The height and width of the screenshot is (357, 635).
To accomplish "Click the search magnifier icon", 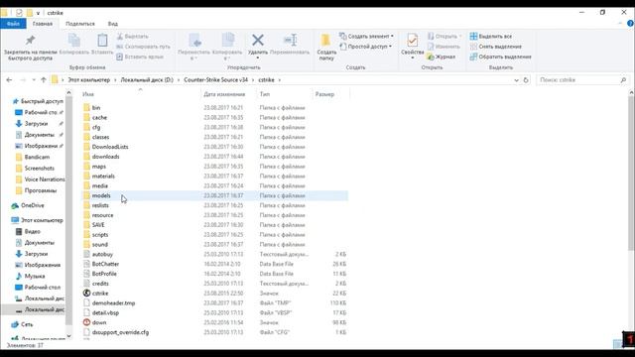I will (x=623, y=80).
